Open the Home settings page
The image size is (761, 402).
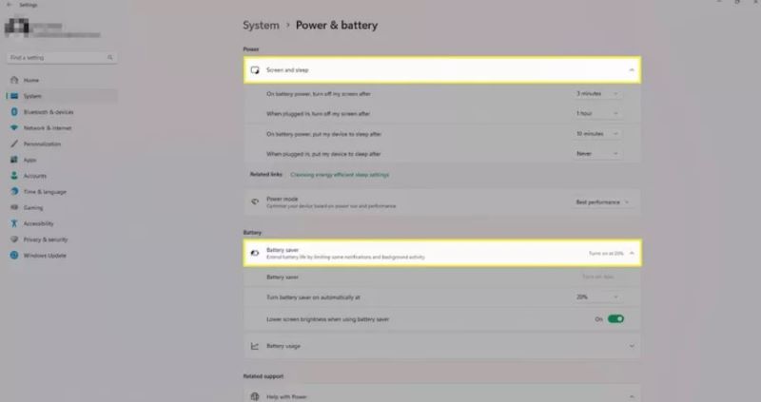click(31, 80)
